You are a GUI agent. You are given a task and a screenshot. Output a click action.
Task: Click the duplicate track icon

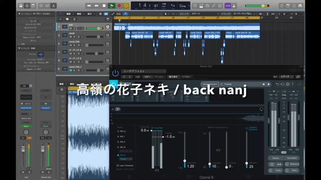67,19
